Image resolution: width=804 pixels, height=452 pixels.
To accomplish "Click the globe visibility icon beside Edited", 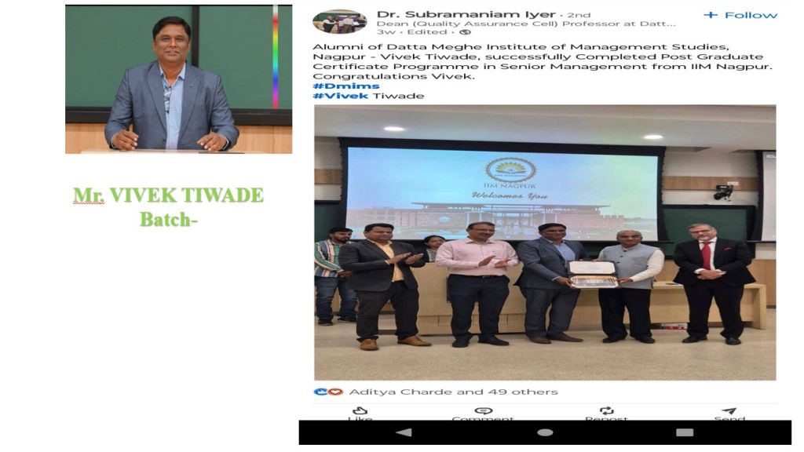I will tap(465, 31).
